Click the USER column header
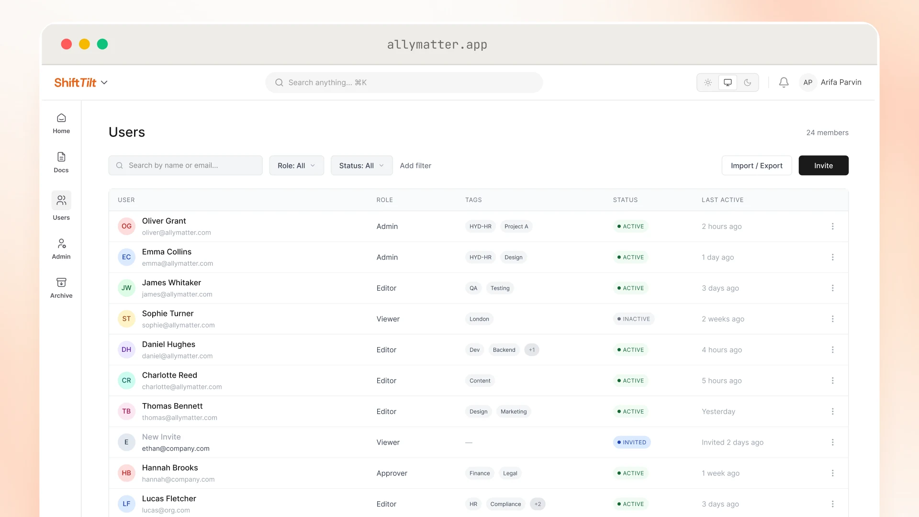 coord(126,200)
